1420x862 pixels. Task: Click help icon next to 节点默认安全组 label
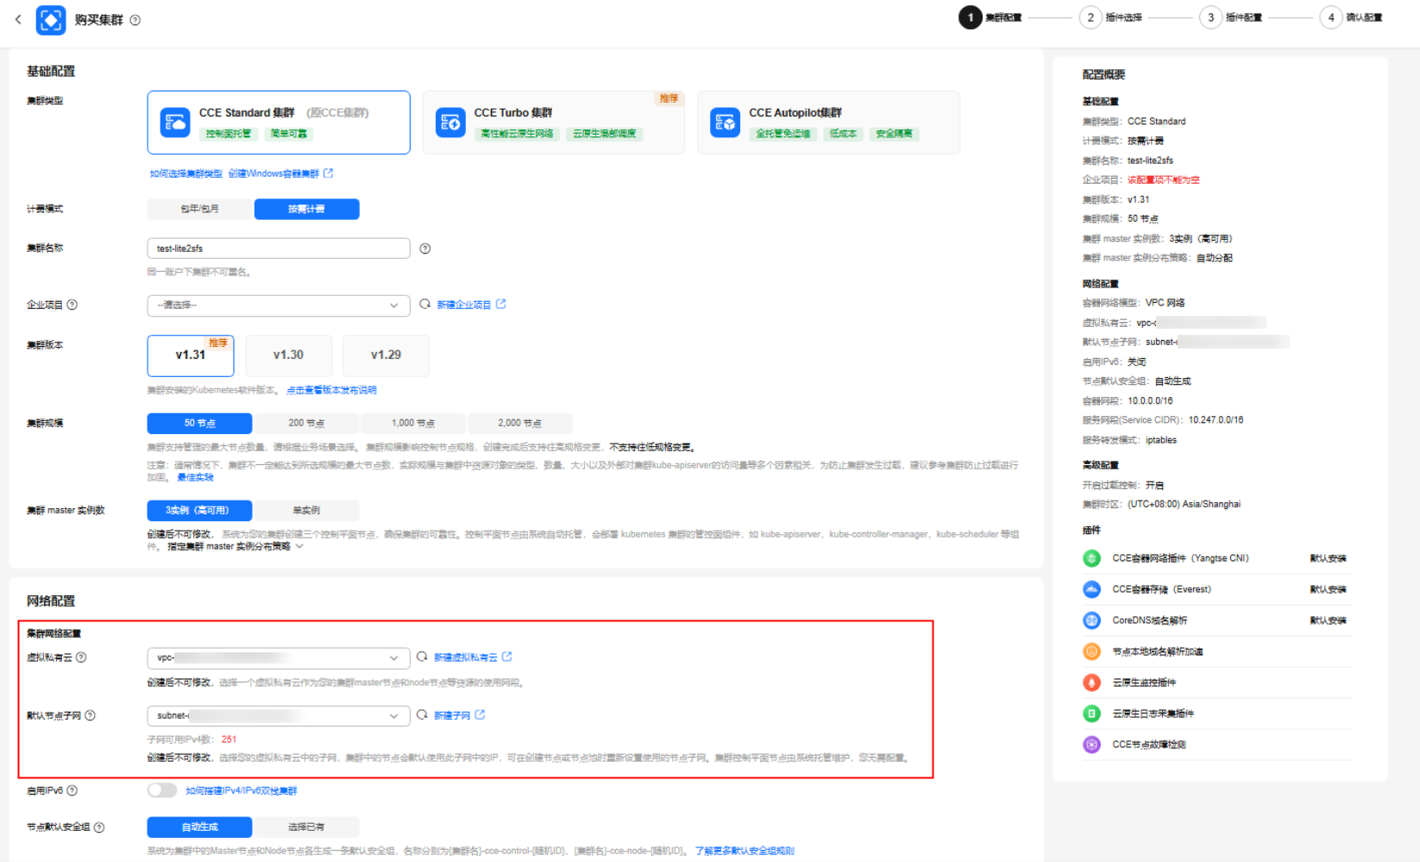[x=99, y=827]
